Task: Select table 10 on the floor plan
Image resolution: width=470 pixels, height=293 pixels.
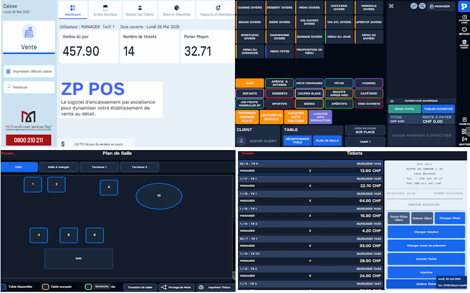Action: pos(158,195)
